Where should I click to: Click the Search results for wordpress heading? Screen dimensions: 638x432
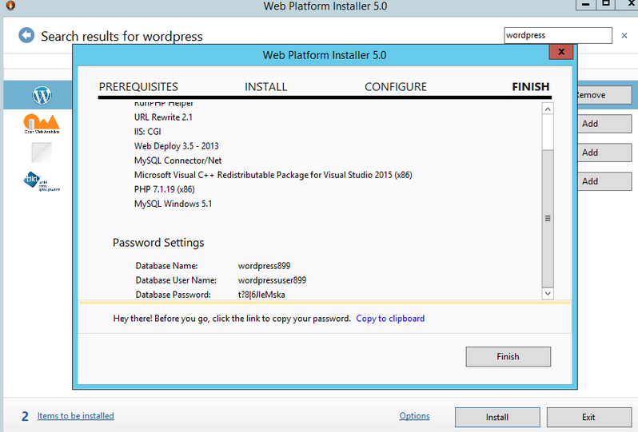pyautogui.click(x=122, y=36)
